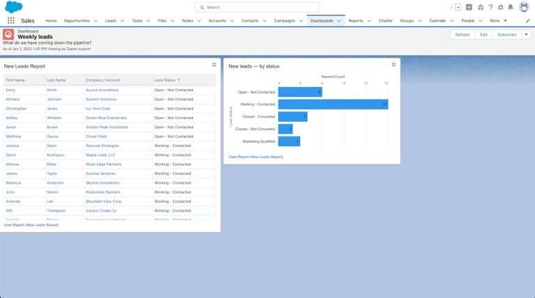Click the Salesforce cloud logo
This screenshot has width=535, height=298.
(14, 7)
